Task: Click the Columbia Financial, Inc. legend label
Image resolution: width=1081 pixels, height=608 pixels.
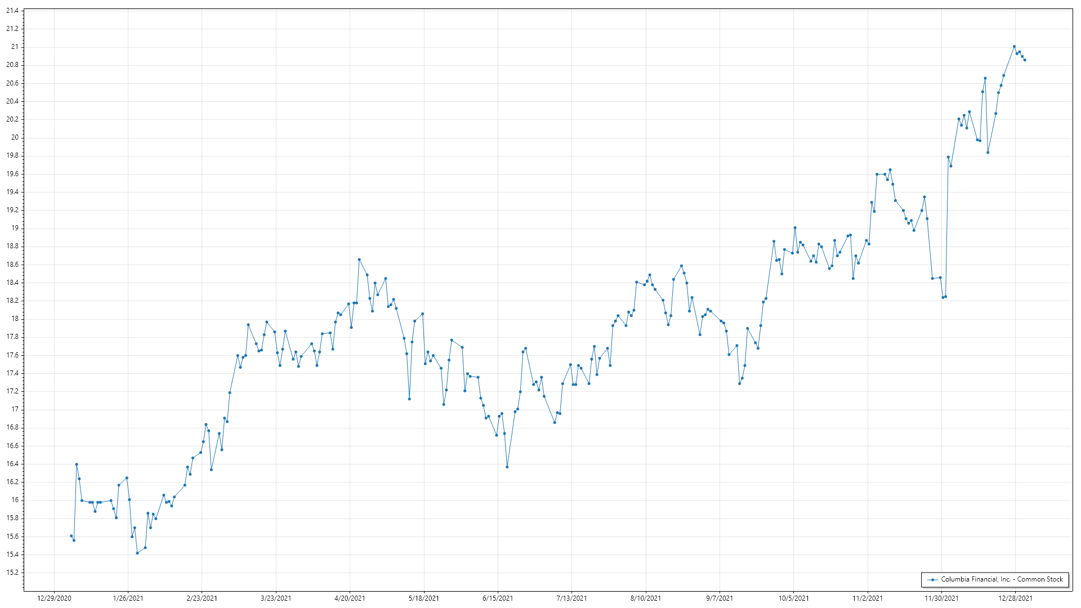Action: (x=1002, y=579)
